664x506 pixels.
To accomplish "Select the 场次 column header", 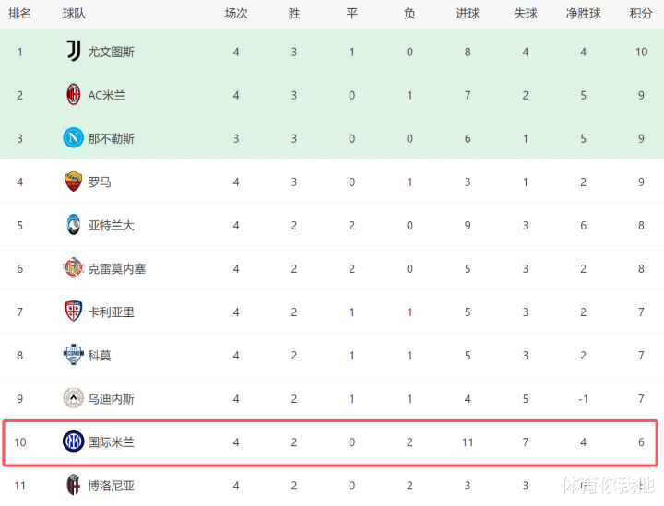I will click(x=236, y=14).
